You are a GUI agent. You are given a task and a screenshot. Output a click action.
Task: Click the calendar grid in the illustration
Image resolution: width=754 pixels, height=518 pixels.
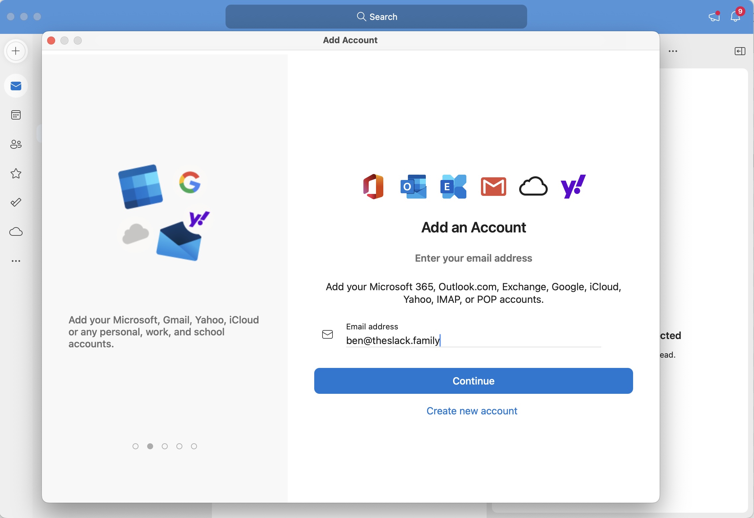tap(140, 186)
